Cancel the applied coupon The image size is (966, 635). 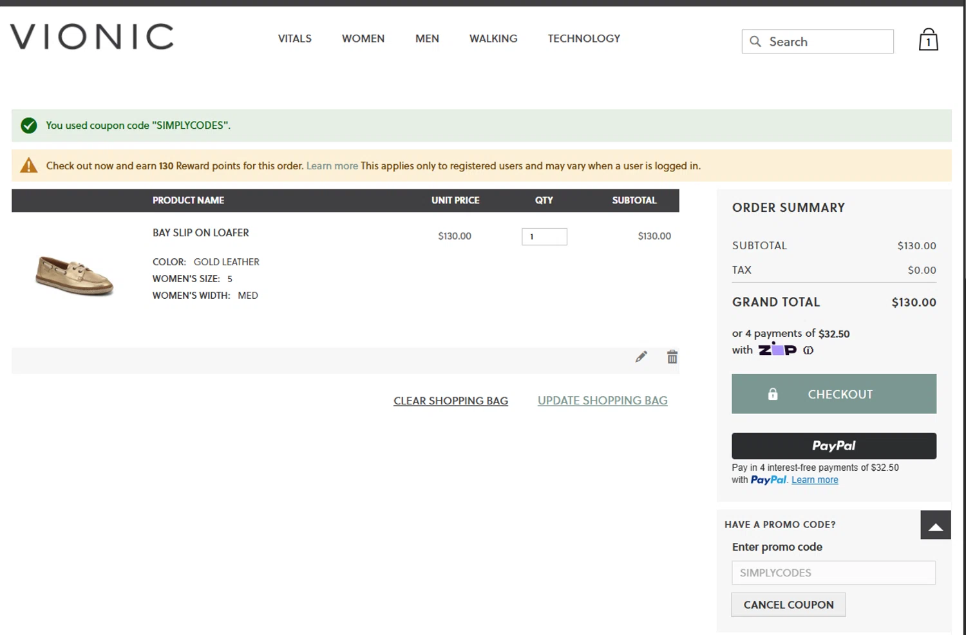[788, 605]
